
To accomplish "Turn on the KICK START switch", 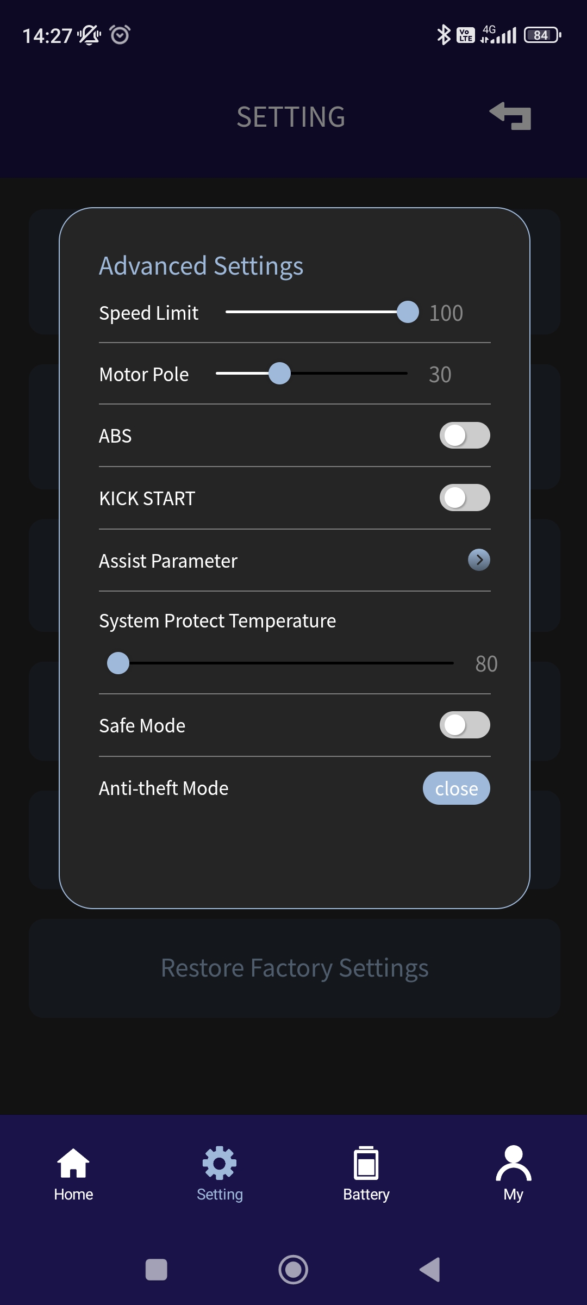I will (465, 498).
